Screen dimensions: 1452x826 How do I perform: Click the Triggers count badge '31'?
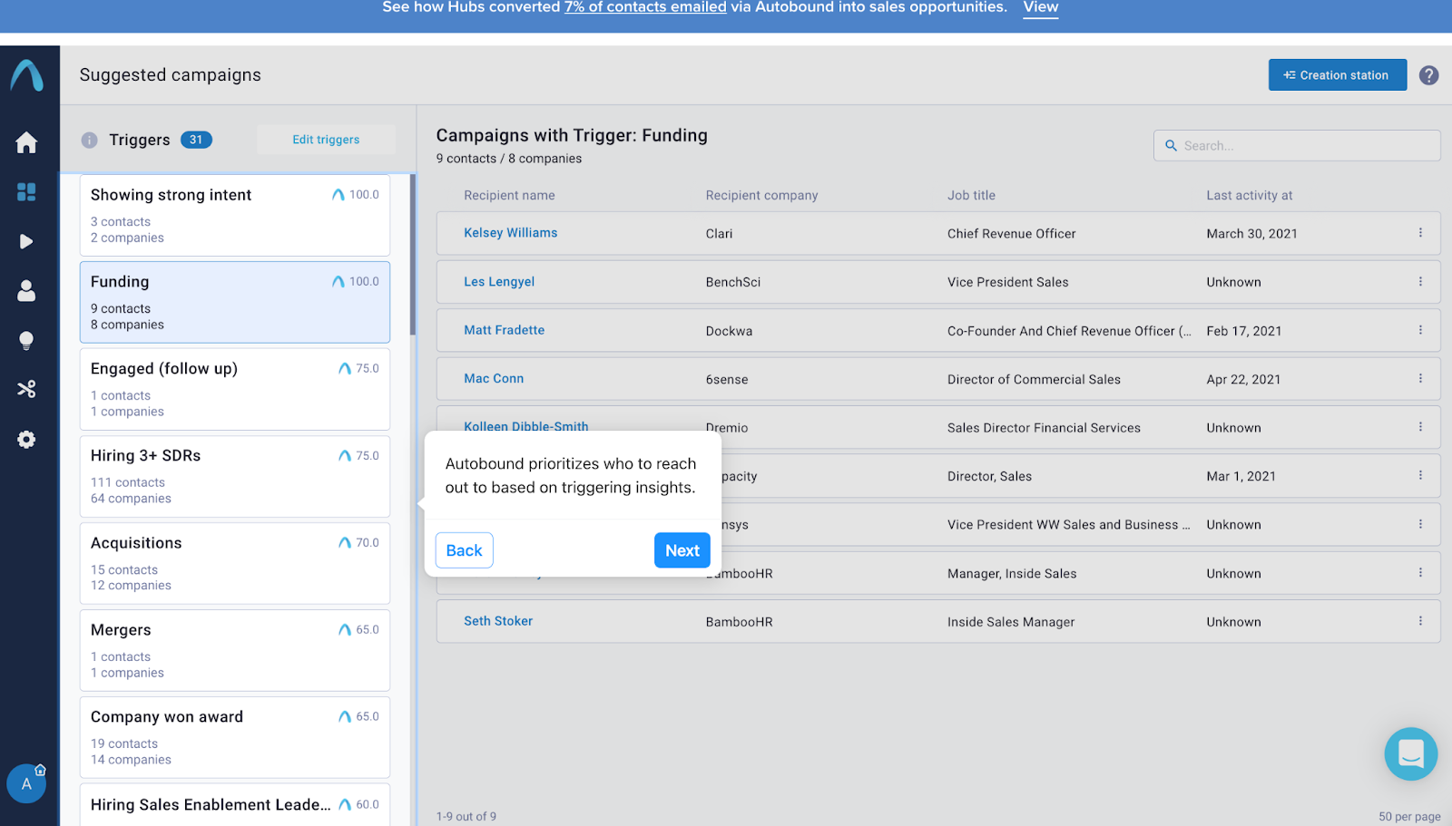coord(196,140)
